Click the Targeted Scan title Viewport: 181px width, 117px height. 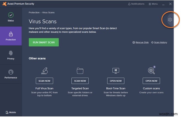(x=80, y=88)
